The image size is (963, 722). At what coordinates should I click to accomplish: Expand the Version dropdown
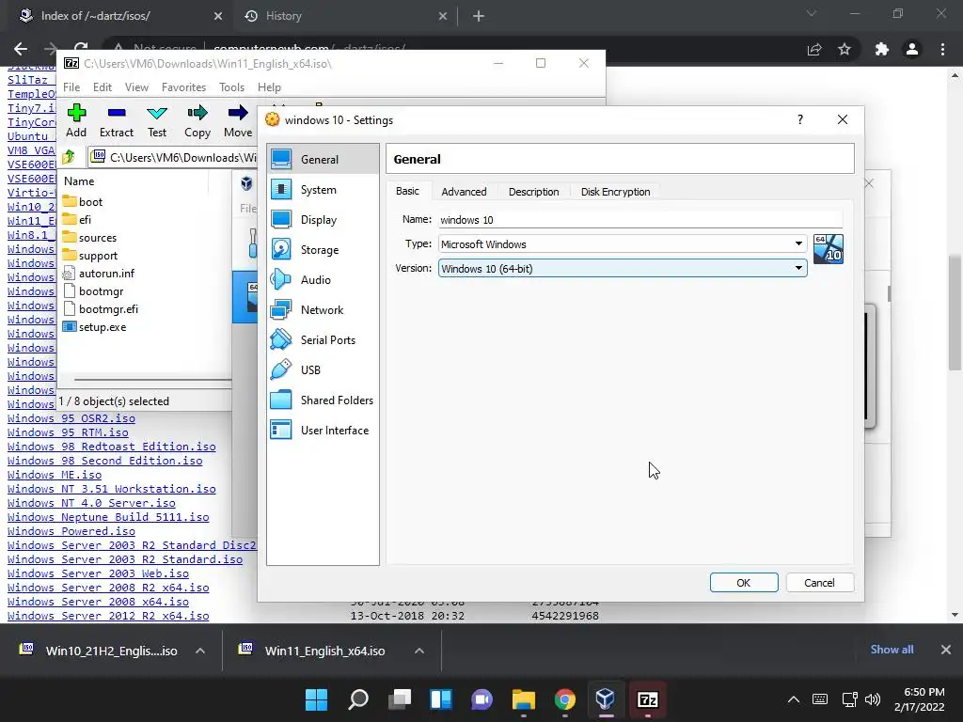click(x=798, y=268)
